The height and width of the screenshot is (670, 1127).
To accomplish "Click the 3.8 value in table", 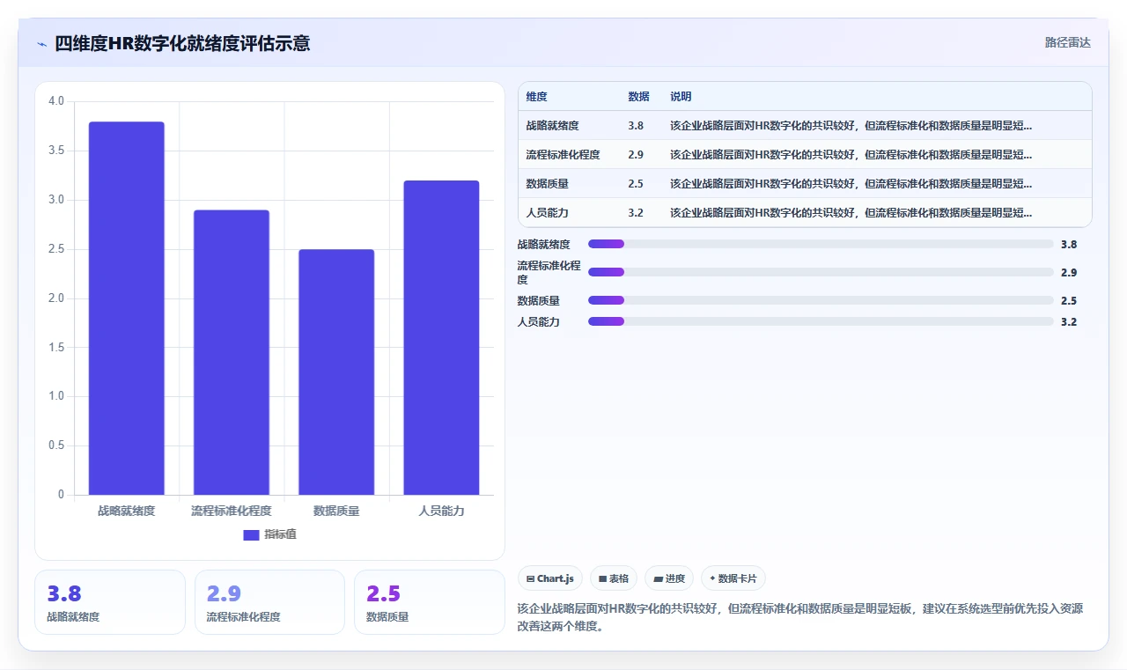I will click(x=636, y=126).
